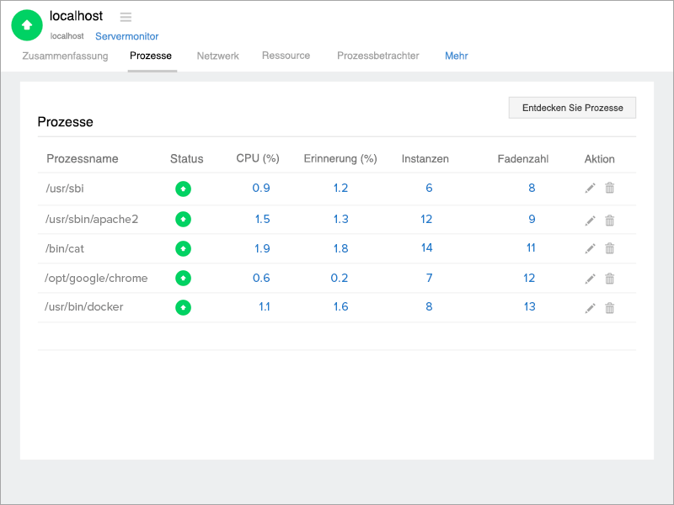Go to the Ressource tab
Image resolution: width=674 pixels, height=505 pixels.
(x=286, y=56)
